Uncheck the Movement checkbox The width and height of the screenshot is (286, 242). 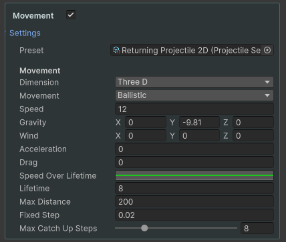[x=71, y=15]
